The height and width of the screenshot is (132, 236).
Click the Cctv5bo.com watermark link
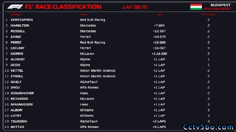pos(208,127)
